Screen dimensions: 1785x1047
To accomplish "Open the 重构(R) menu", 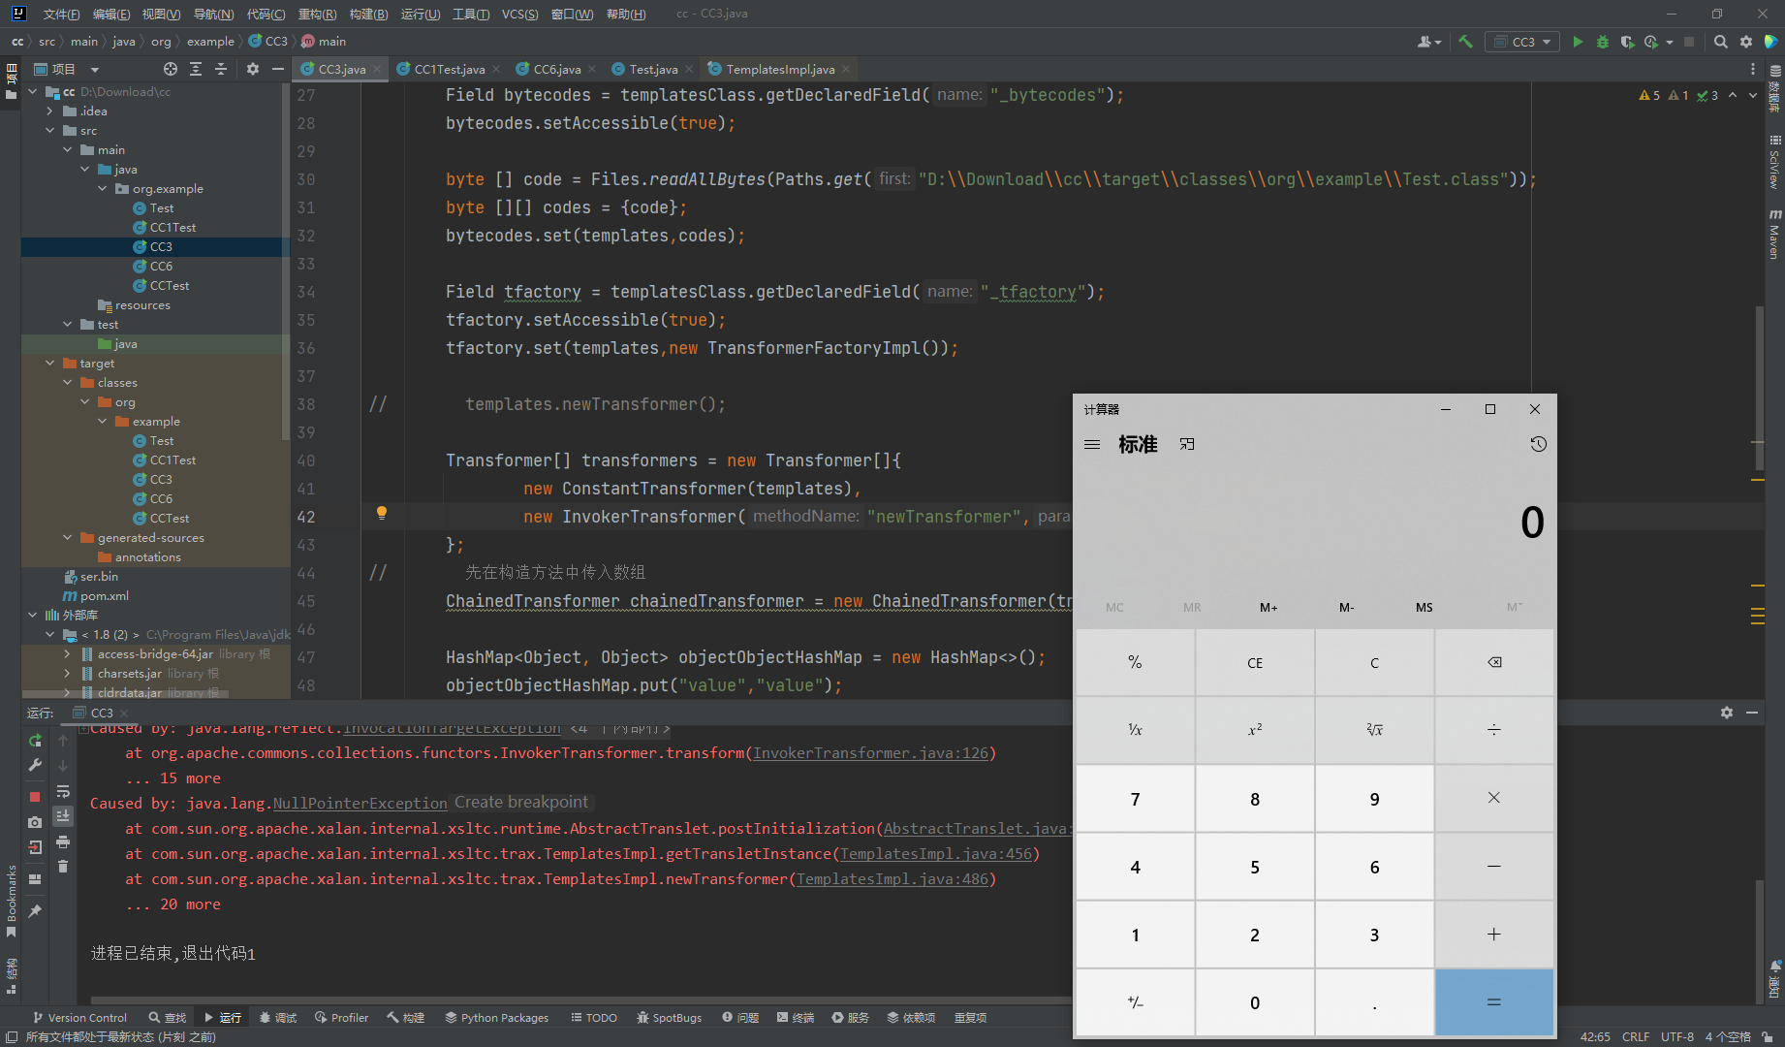I will (317, 14).
